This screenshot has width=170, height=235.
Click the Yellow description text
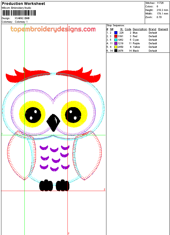point(136,47)
